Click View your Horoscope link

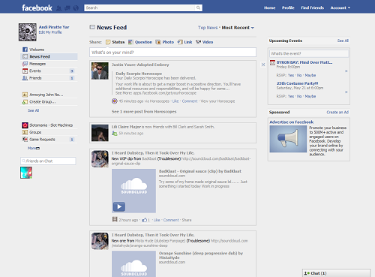(217, 101)
